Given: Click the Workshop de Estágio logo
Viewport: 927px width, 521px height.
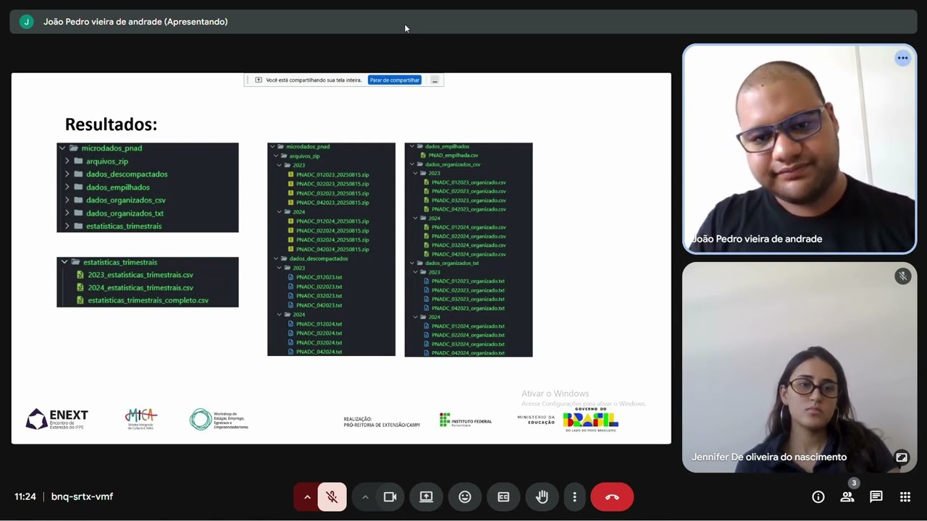Looking at the screenshot, I should click(219, 419).
